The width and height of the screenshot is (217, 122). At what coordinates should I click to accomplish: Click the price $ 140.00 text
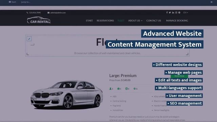(126, 80)
